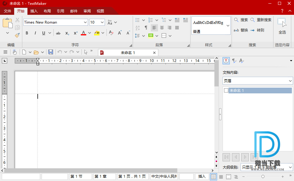Expand the bullet list dropdown arrow
Image resolution: width=294 pixels, height=181 pixels.
pyautogui.click(x=144, y=20)
